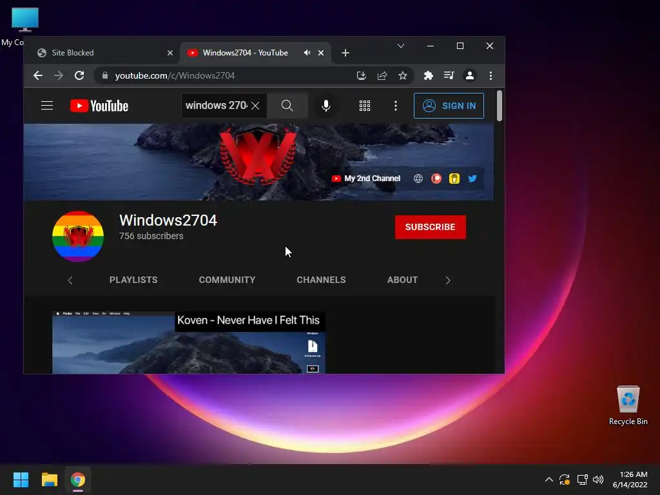Open the tab search dropdown chevron
The height and width of the screenshot is (495, 660).
[x=401, y=46]
